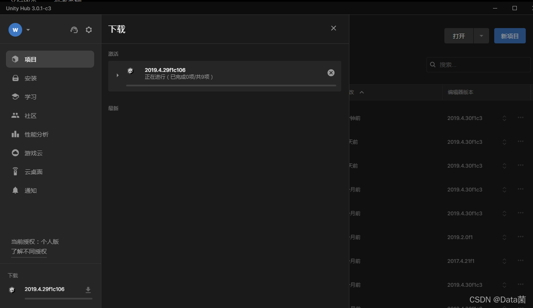
Task: Open the help and support headset icon
Action: click(74, 30)
